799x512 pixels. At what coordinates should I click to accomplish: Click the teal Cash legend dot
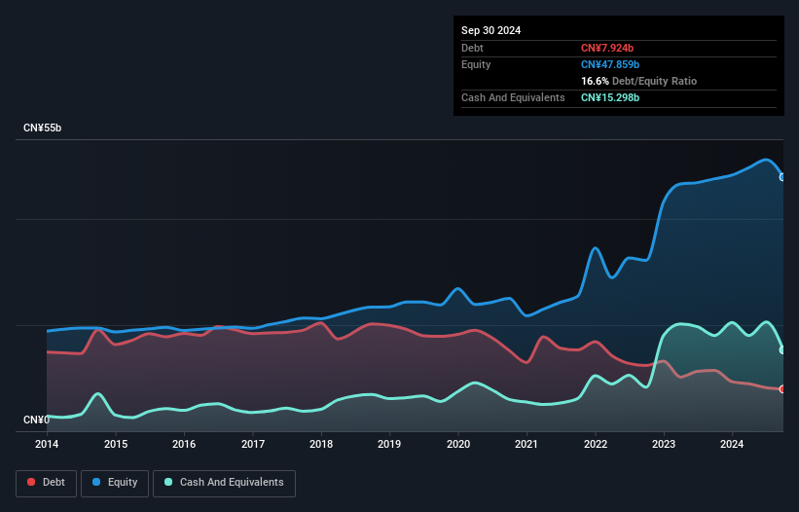pyautogui.click(x=168, y=482)
